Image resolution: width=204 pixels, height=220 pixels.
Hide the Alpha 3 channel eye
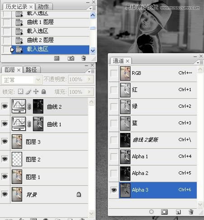coord(114,190)
